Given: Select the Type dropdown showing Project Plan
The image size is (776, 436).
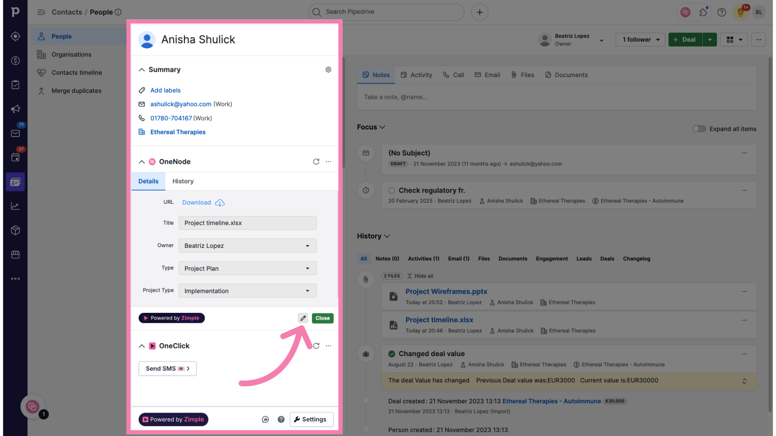Looking at the screenshot, I should [x=247, y=268].
